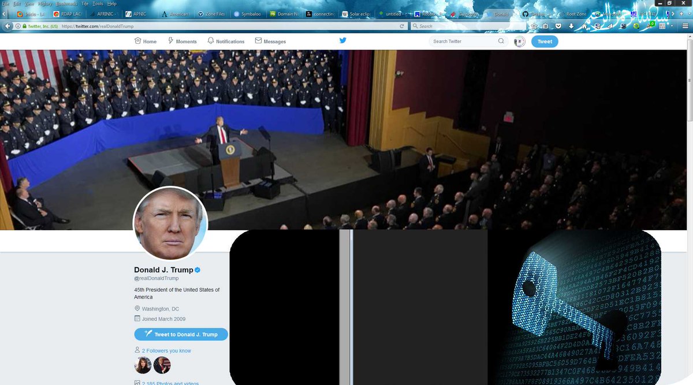693x385 pixels.
Task: Open the Donald J. Trump profile picture
Action: [170, 223]
